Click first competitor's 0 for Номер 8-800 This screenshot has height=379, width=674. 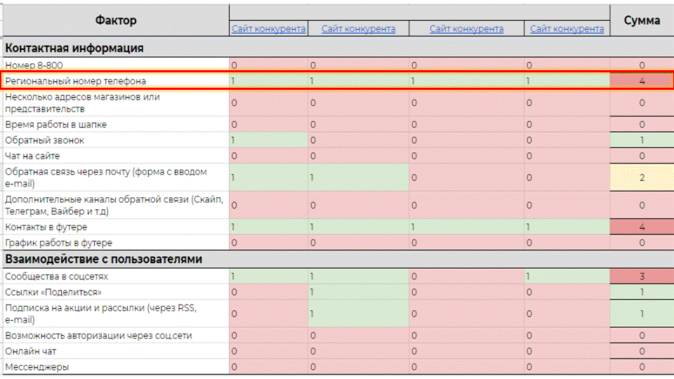[x=269, y=65]
